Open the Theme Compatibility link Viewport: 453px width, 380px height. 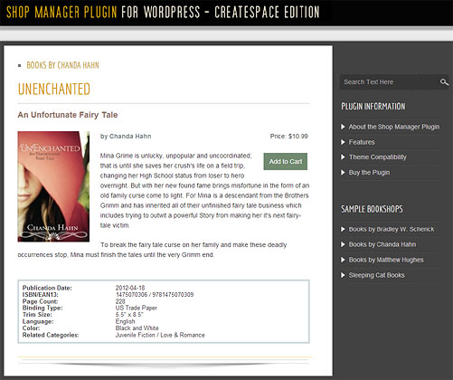[x=377, y=157]
